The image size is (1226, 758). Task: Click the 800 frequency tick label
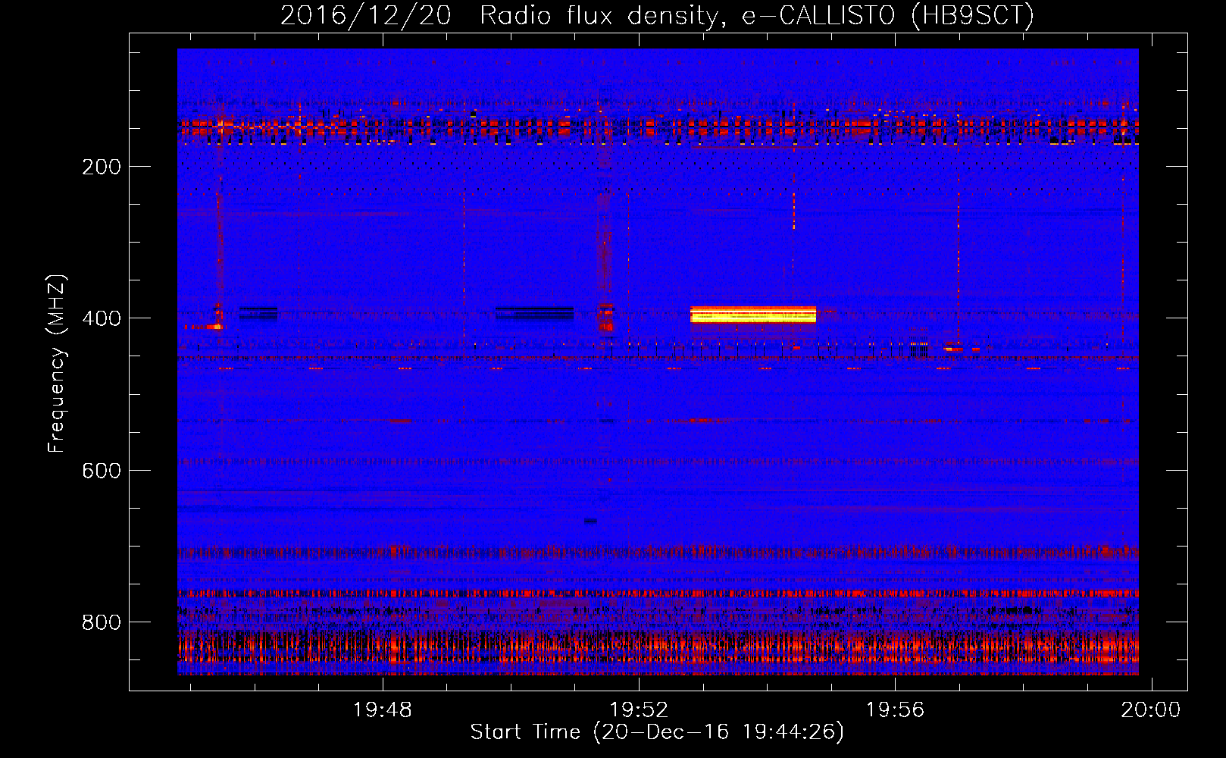(x=102, y=622)
